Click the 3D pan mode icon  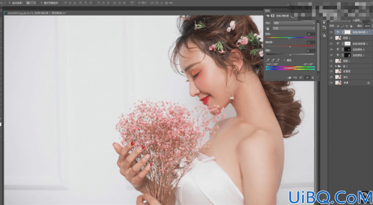(x=162, y=3)
